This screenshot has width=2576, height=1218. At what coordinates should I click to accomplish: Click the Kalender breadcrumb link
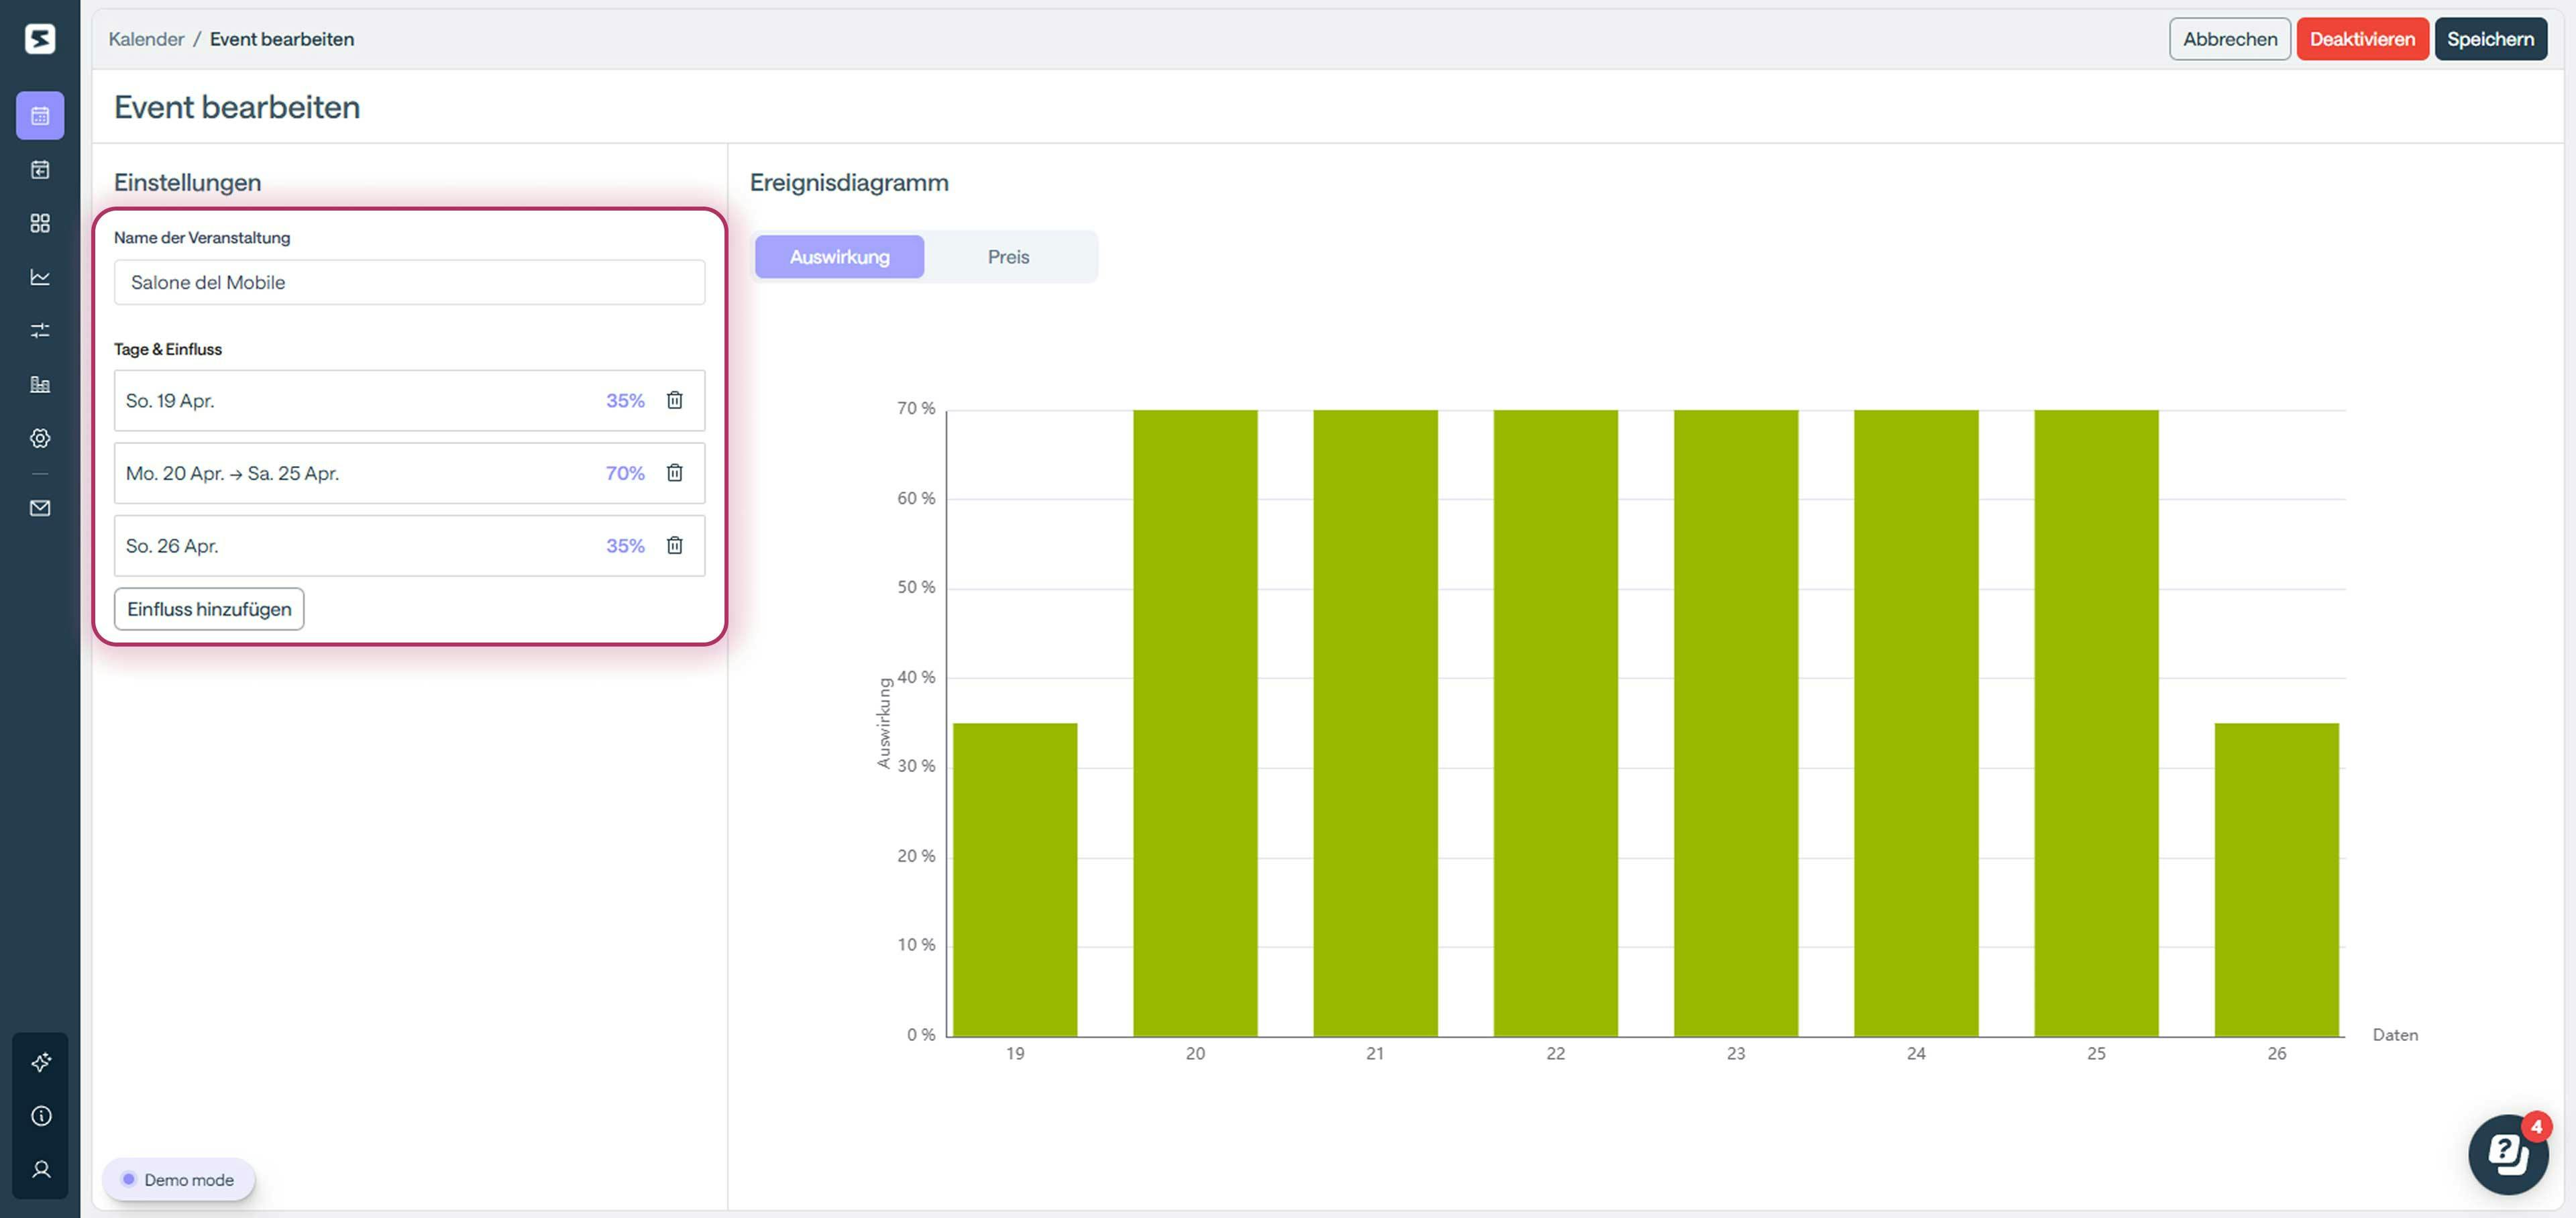146,39
